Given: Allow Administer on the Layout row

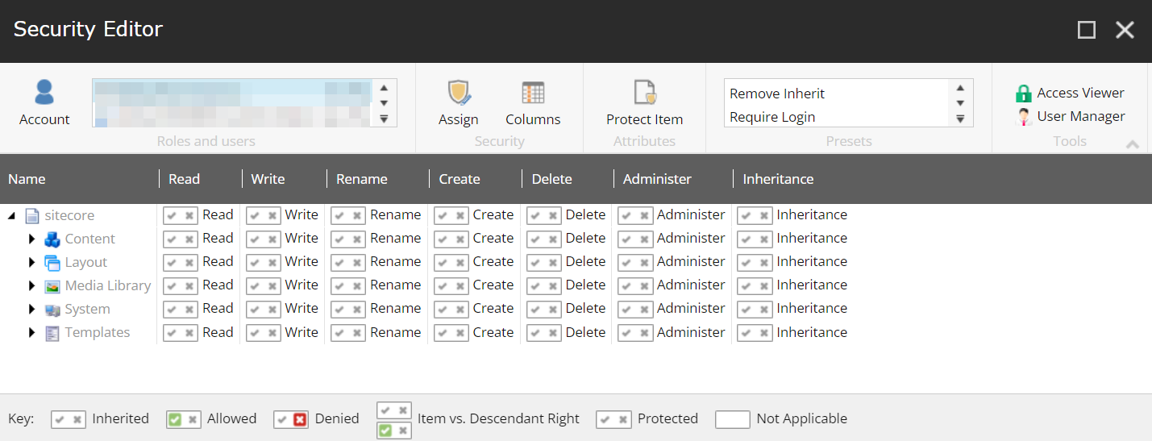Looking at the screenshot, I should click(626, 262).
